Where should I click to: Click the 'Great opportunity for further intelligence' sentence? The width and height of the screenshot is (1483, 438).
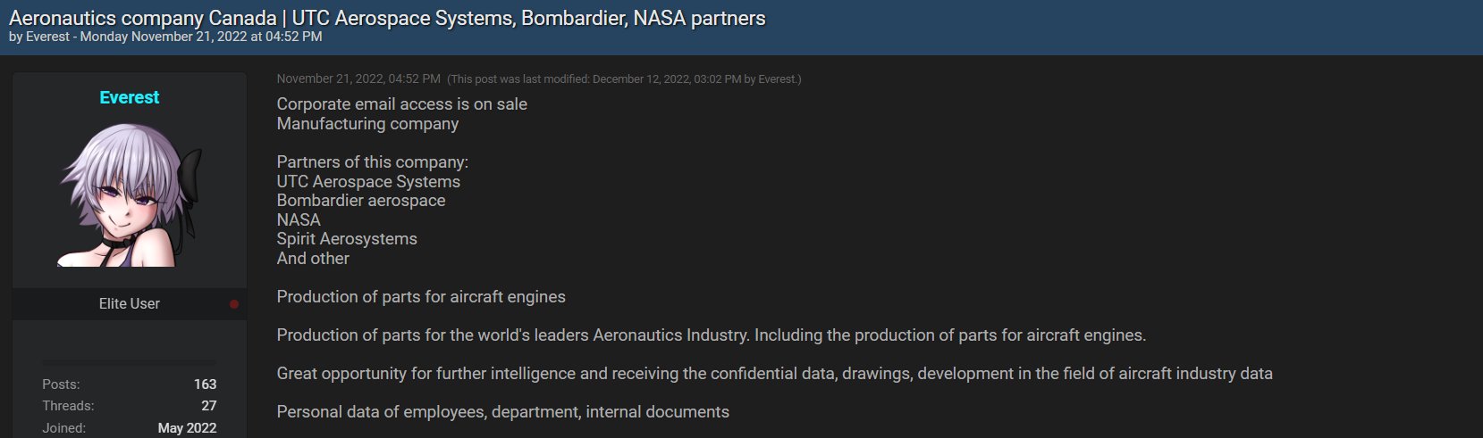coord(775,374)
